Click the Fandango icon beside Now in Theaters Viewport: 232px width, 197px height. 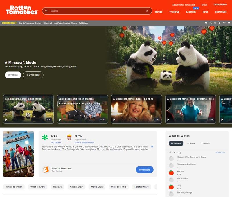pos(46,170)
